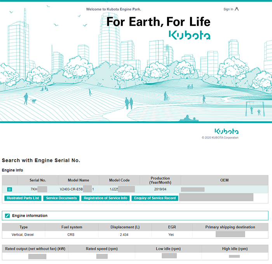This screenshot has height=264, width=272.
Task: Click the Model Name column header
Action: coord(78,180)
